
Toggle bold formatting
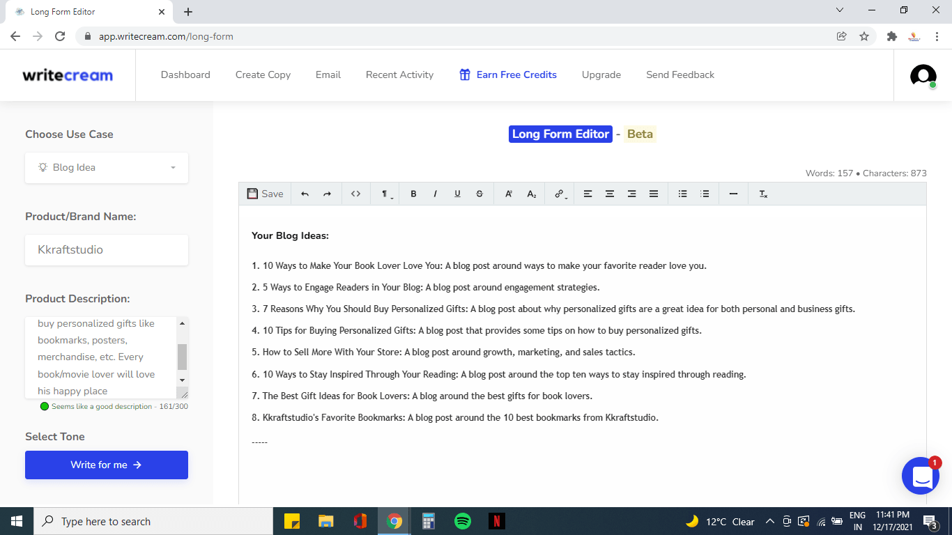click(x=413, y=194)
